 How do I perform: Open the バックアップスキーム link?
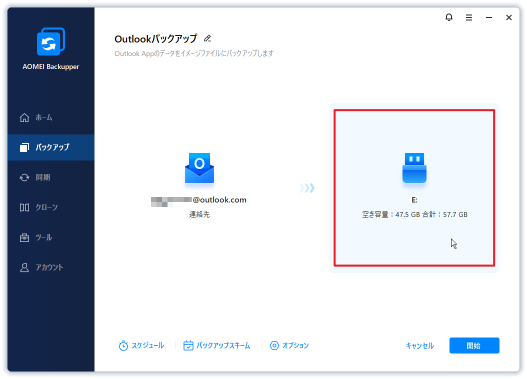click(x=217, y=345)
